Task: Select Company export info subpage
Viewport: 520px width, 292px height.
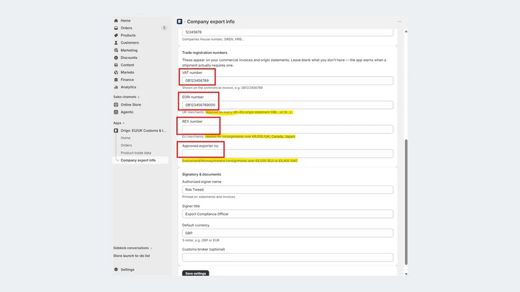Action: 138,160
